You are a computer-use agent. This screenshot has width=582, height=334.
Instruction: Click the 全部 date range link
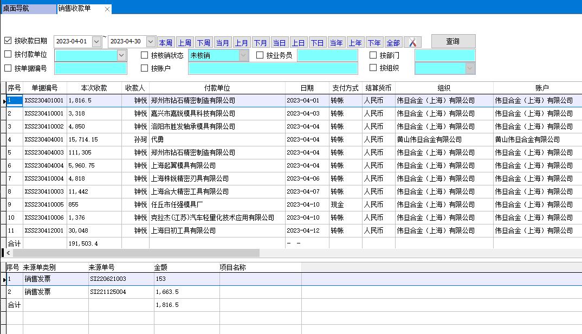pyautogui.click(x=395, y=41)
